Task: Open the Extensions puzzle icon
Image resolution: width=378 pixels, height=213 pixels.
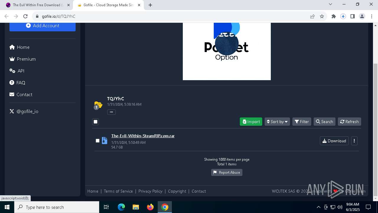Action: click(334, 16)
